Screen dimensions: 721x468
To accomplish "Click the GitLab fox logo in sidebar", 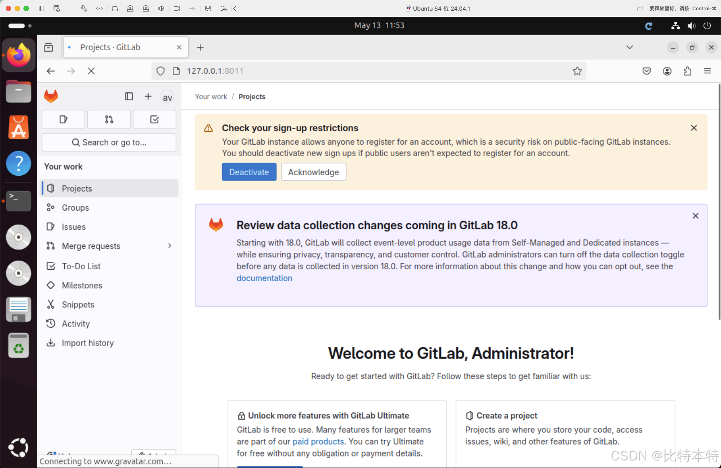I will pos(51,96).
